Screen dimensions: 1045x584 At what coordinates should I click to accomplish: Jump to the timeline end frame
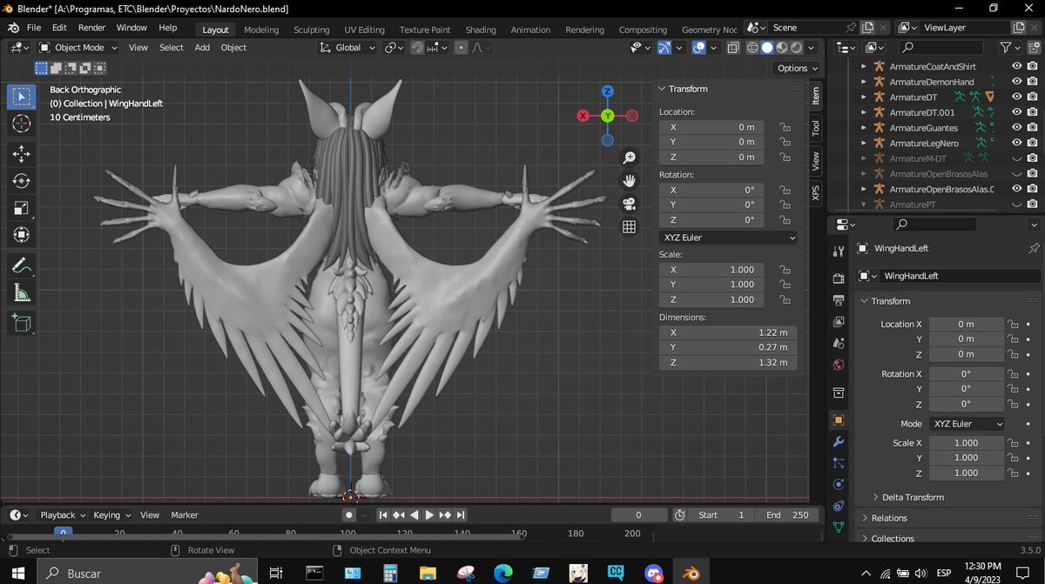[x=461, y=515]
